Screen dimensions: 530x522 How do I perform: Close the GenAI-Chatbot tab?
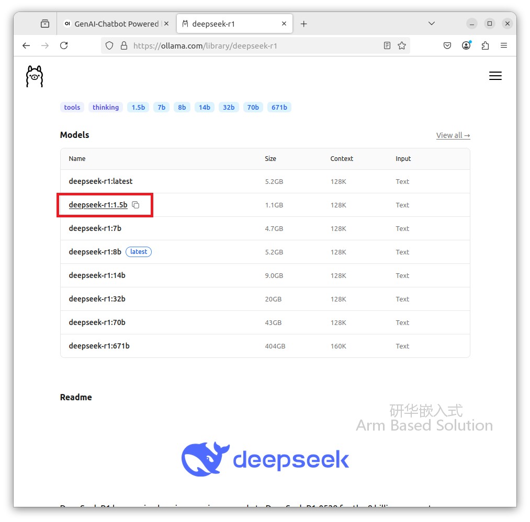(x=166, y=24)
